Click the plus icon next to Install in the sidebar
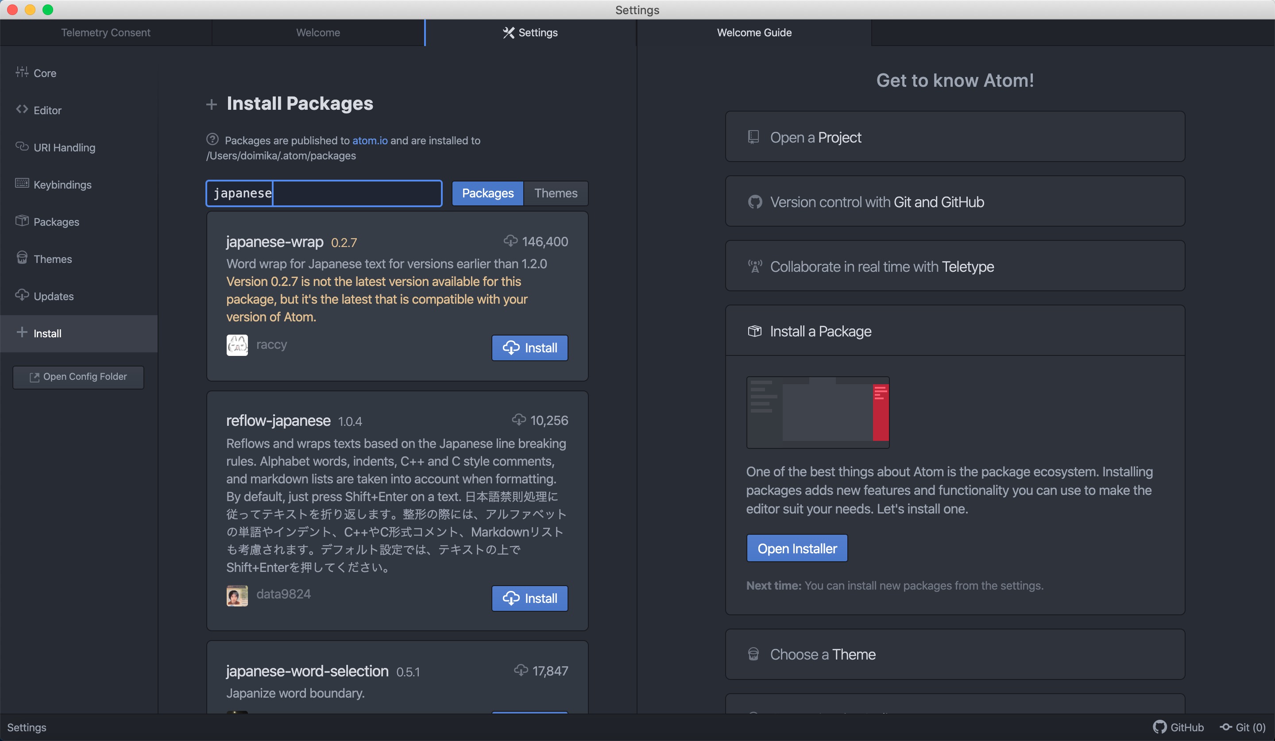The width and height of the screenshot is (1275, 741). 22,332
